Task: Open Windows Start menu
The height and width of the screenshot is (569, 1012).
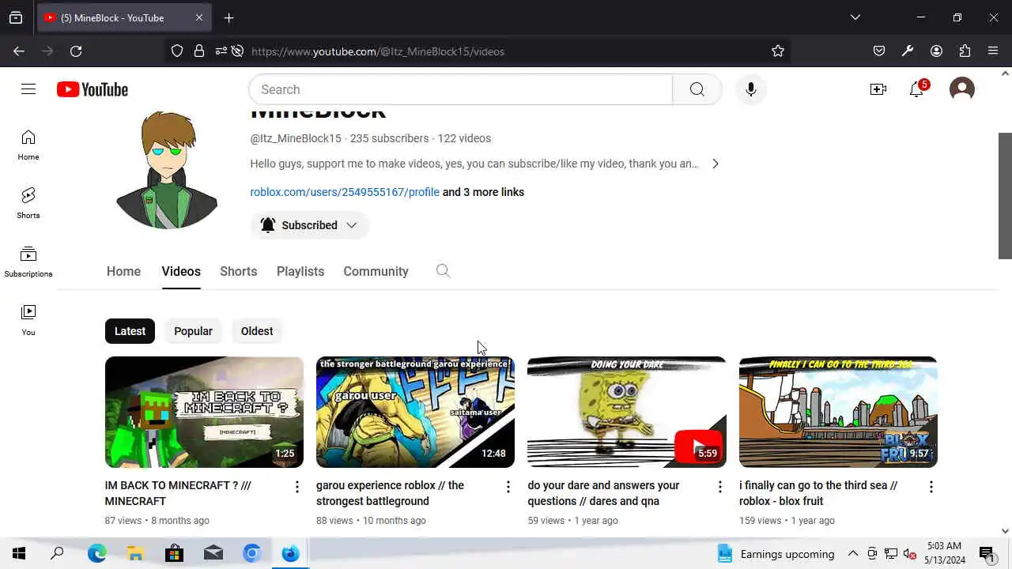Action: click(x=19, y=553)
